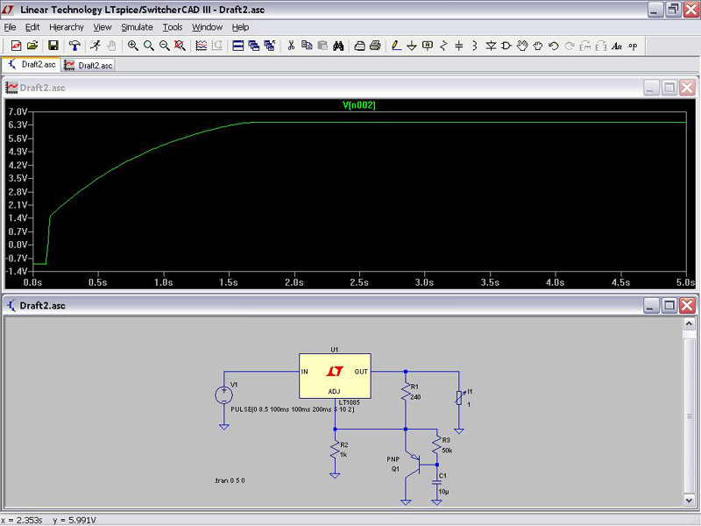
Task: Select the Drag hand tool
Action: point(538,46)
